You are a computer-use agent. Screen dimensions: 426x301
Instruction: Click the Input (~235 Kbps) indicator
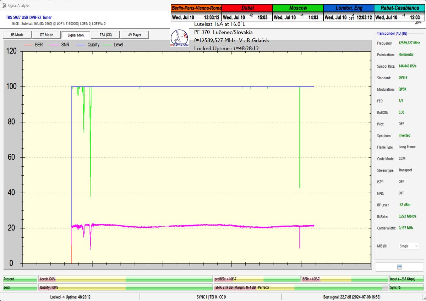coord(406,279)
